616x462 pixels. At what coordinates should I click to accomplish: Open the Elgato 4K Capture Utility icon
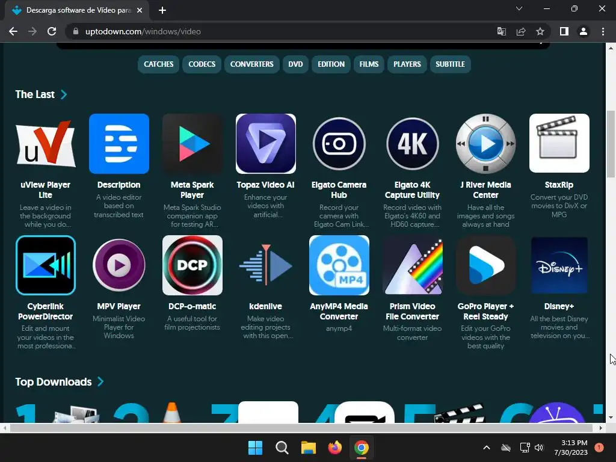point(413,143)
